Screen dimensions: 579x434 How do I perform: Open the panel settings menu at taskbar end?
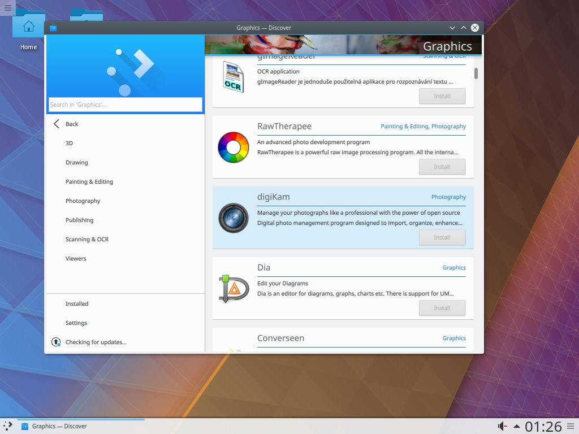click(x=571, y=426)
